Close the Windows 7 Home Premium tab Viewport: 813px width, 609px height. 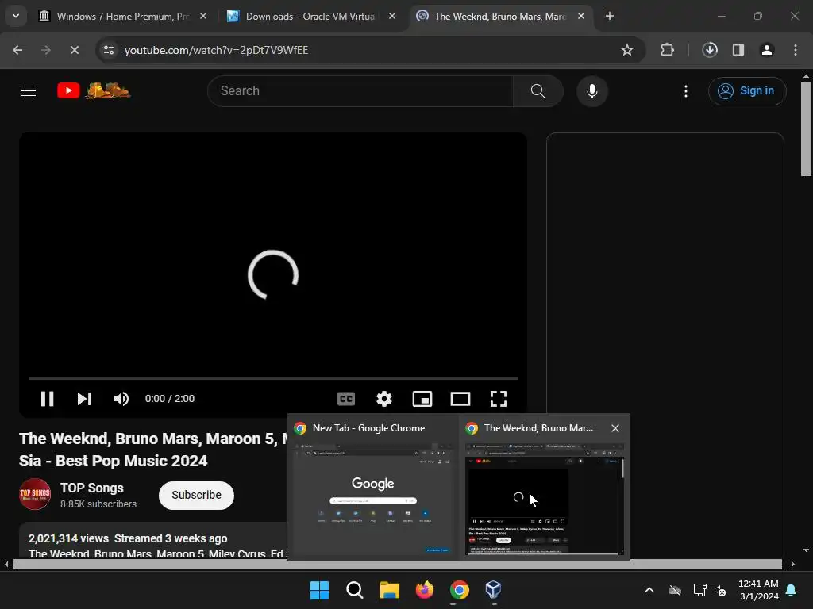[203, 16]
